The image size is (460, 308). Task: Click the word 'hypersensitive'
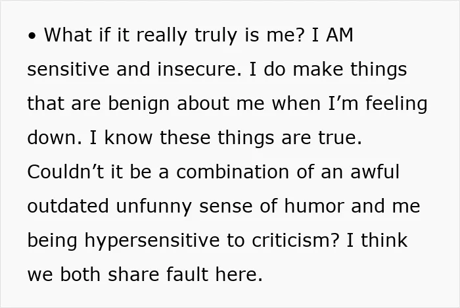(152, 242)
